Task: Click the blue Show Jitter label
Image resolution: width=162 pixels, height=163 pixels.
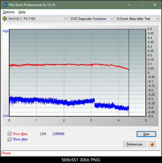Action: coord(20,139)
